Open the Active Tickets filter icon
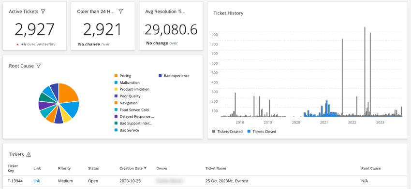The height and width of the screenshot is (189, 411). (x=44, y=12)
